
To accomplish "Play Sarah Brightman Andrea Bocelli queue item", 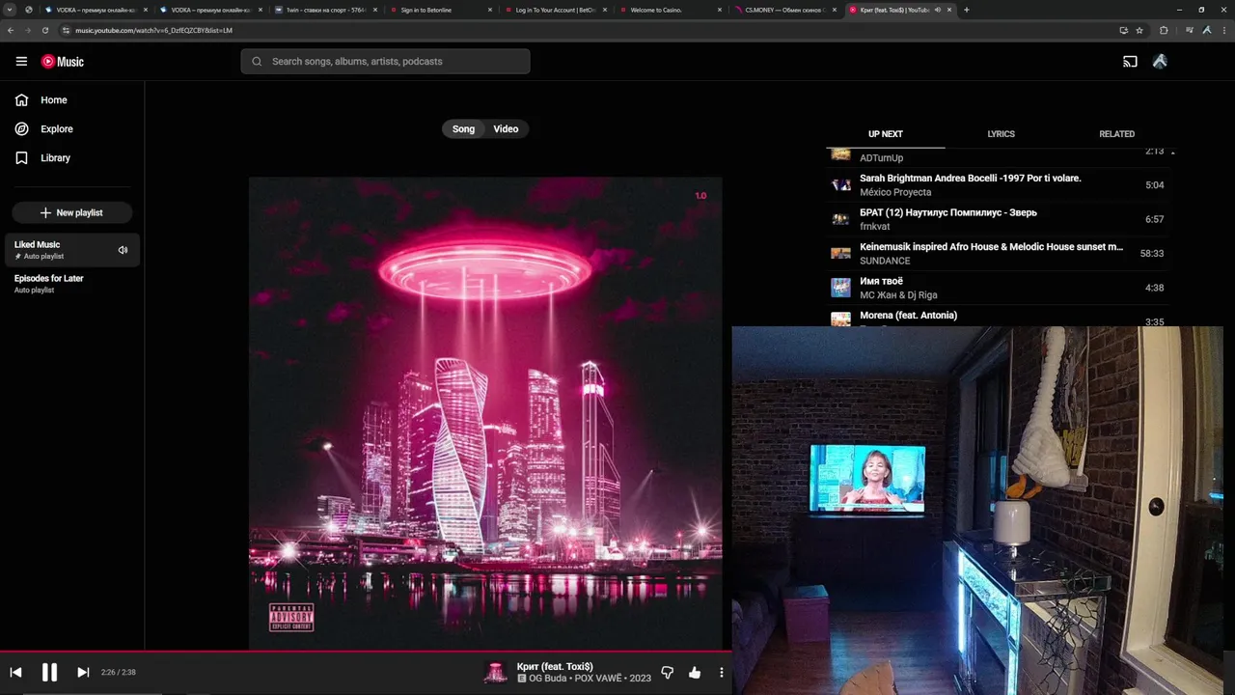I will point(999,184).
